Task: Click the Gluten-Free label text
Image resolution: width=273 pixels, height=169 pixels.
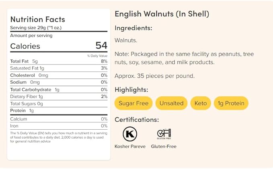Action: pos(164,147)
